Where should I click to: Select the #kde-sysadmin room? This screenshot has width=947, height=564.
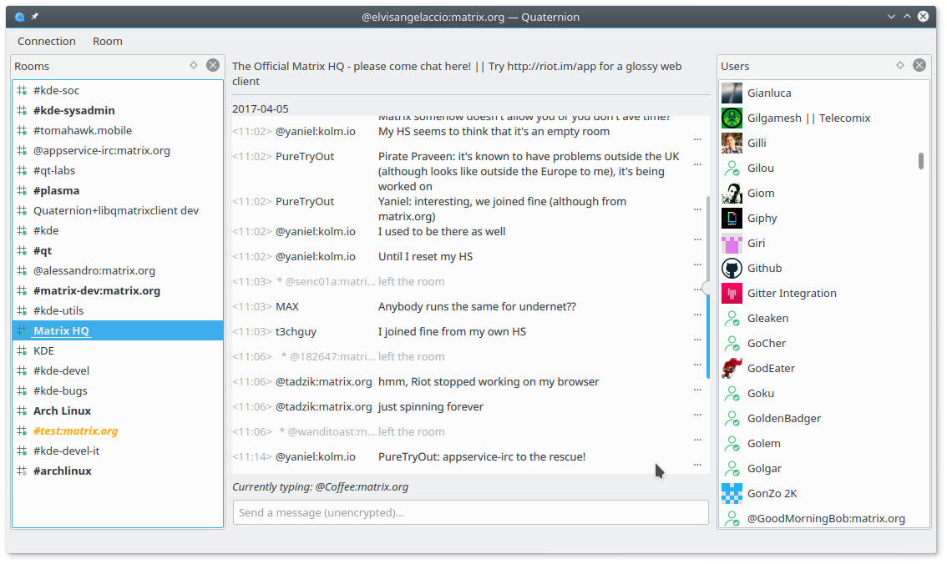point(118,110)
